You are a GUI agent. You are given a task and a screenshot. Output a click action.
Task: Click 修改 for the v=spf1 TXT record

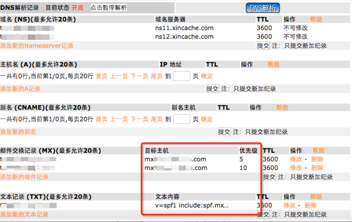pyautogui.click(x=289, y=205)
